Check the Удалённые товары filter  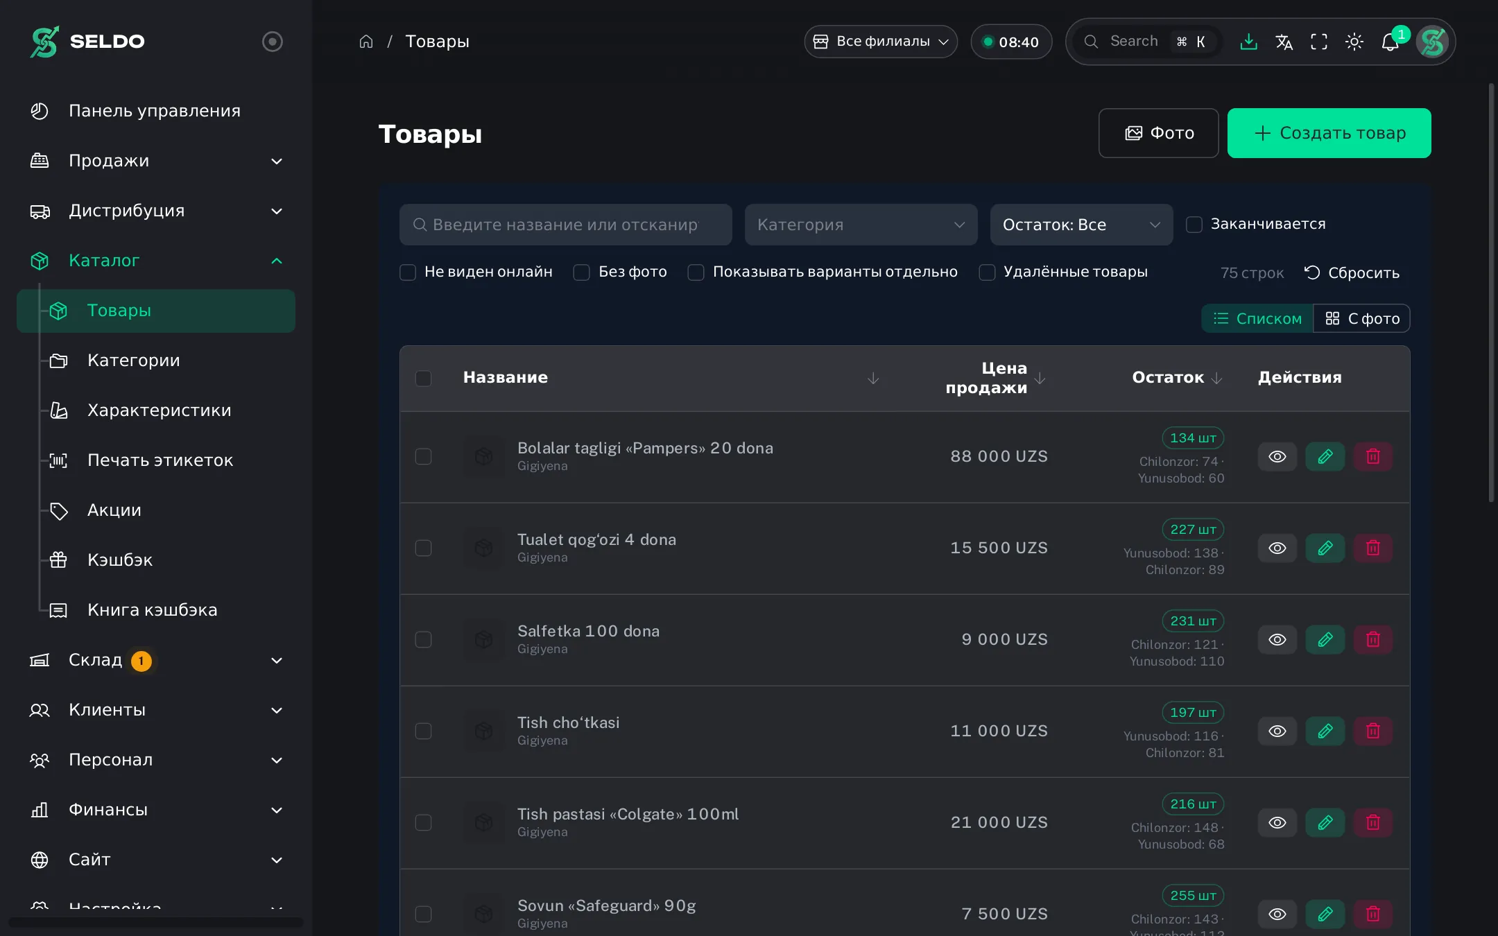click(987, 272)
